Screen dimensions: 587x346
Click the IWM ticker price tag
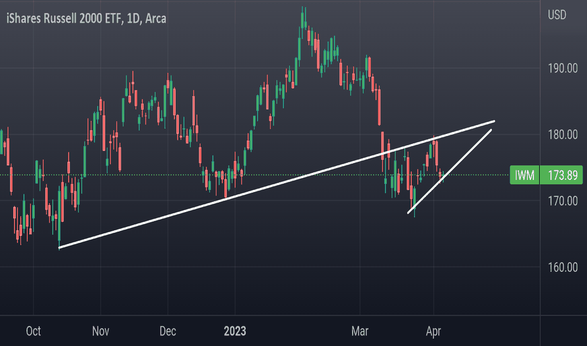coord(524,175)
